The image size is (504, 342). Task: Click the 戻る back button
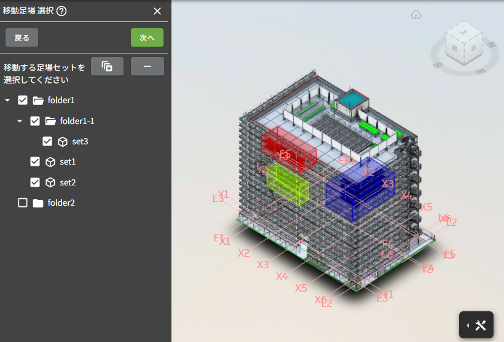[22, 37]
